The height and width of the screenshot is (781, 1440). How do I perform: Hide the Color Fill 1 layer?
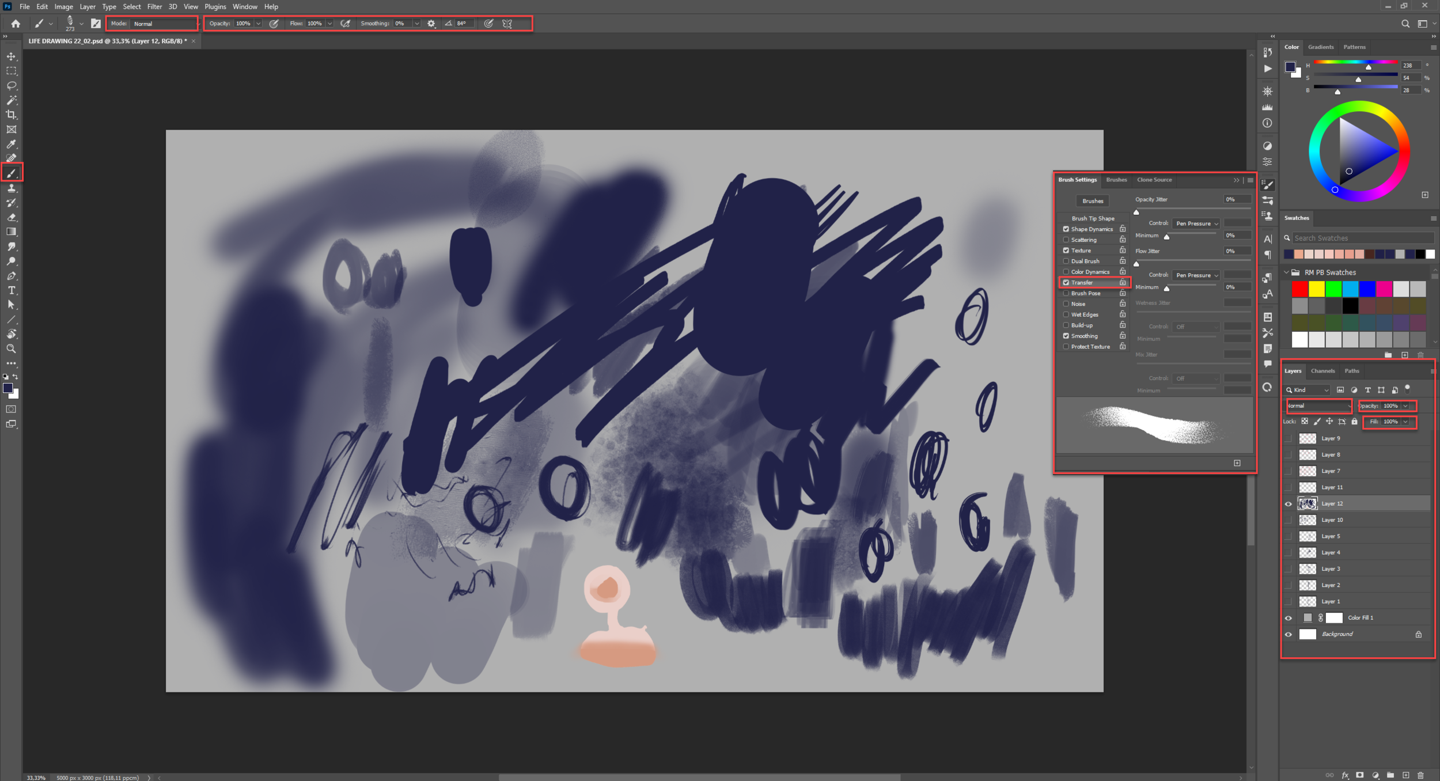point(1288,617)
